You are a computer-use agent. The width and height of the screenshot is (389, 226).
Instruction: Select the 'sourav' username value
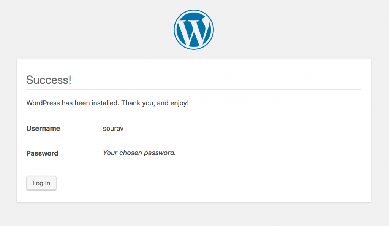(113, 129)
